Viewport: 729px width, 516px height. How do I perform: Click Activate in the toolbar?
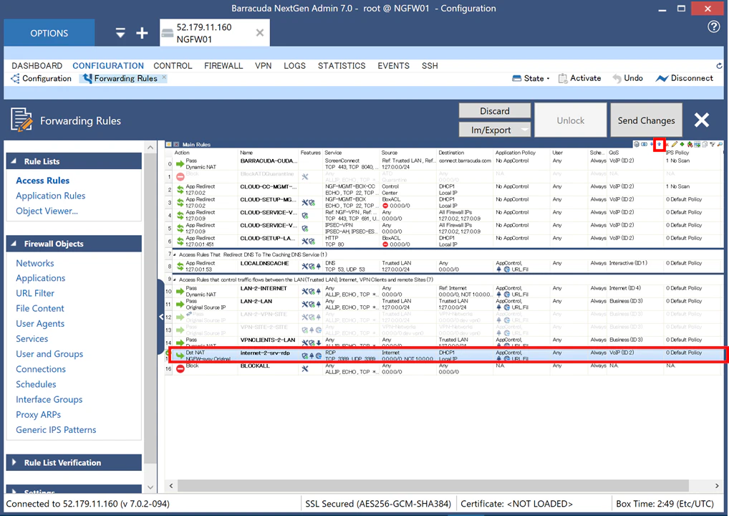tap(579, 78)
